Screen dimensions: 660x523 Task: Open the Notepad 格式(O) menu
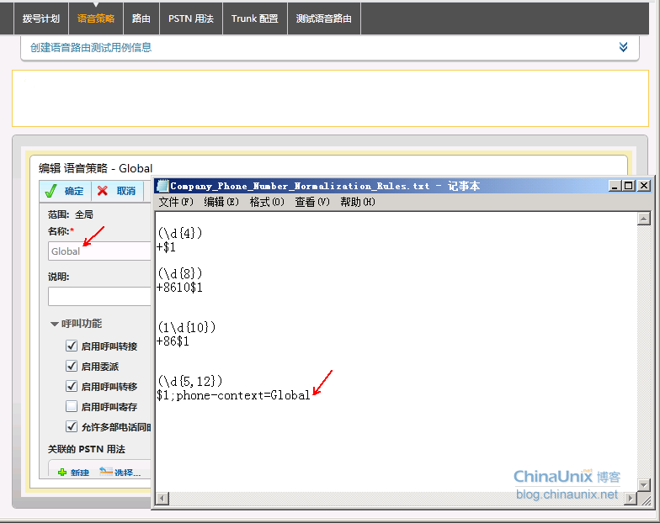click(x=266, y=202)
